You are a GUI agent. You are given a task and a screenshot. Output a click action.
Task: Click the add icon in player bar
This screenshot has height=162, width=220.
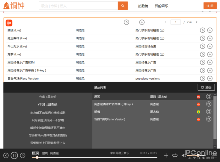point(166,155)
